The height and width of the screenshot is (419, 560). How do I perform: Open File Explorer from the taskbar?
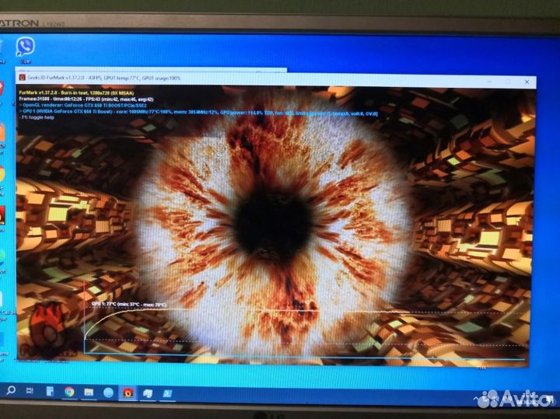[x=89, y=393]
